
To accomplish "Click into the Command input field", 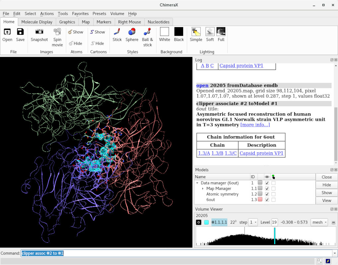I will (177, 253).
